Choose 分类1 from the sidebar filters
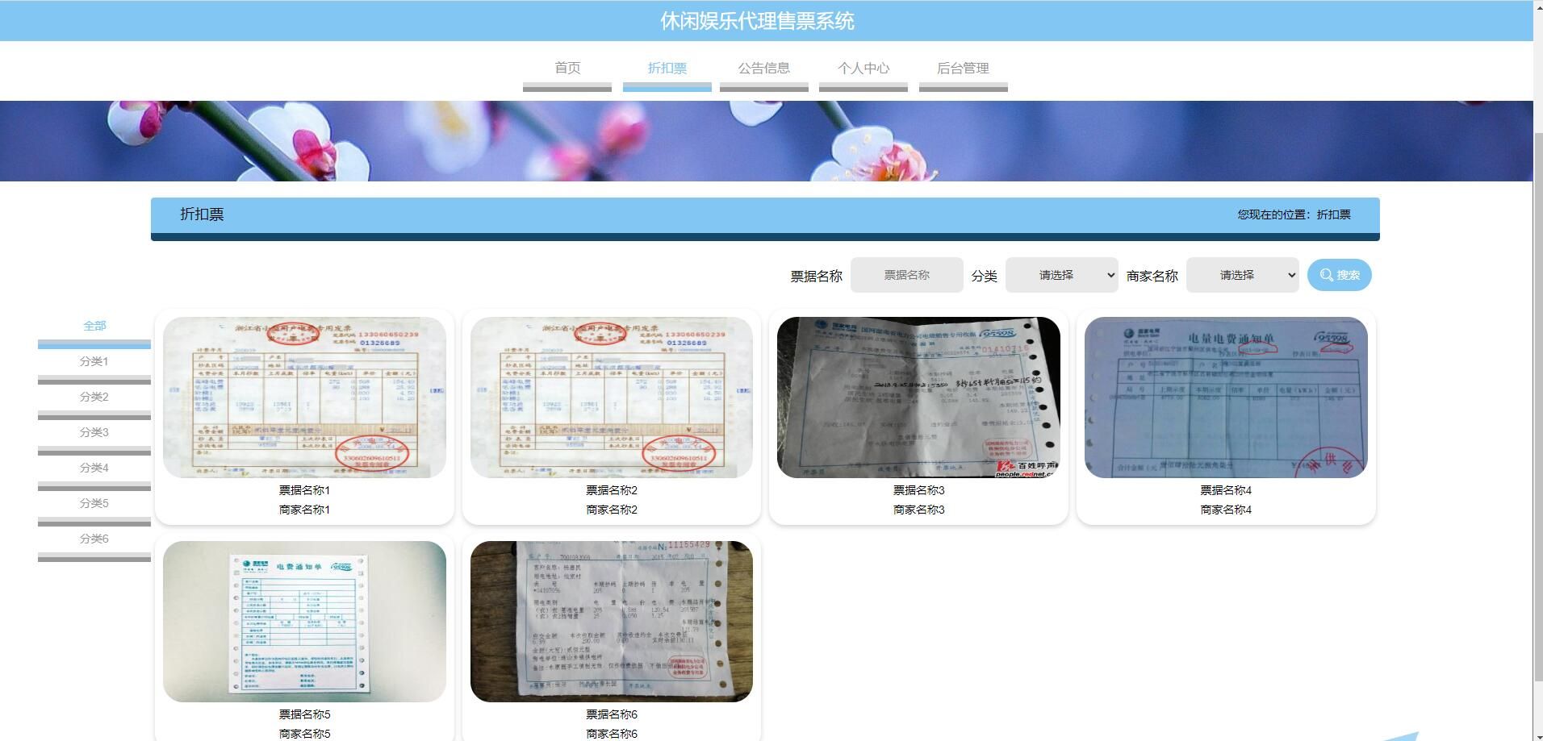 [x=94, y=361]
